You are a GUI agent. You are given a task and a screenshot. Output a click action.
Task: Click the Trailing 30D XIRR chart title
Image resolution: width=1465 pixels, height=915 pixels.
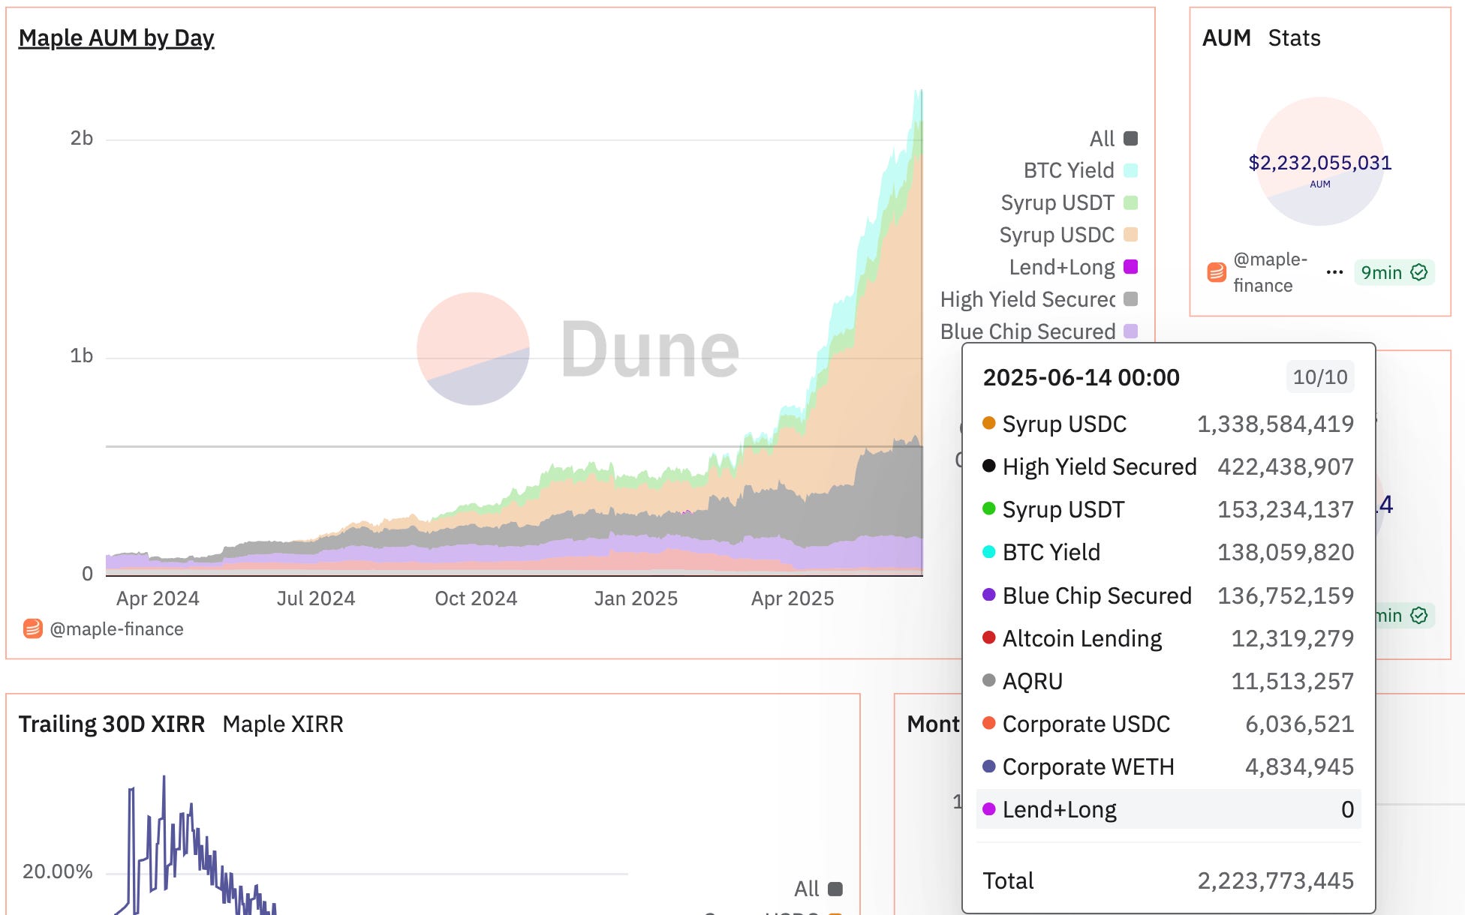(112, 724)
